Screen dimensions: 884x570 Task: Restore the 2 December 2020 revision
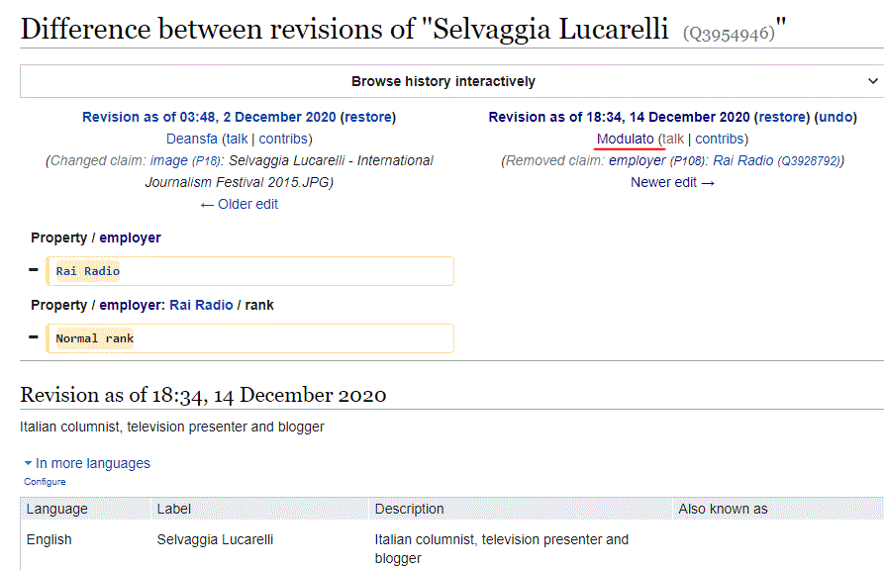point(368,117)
